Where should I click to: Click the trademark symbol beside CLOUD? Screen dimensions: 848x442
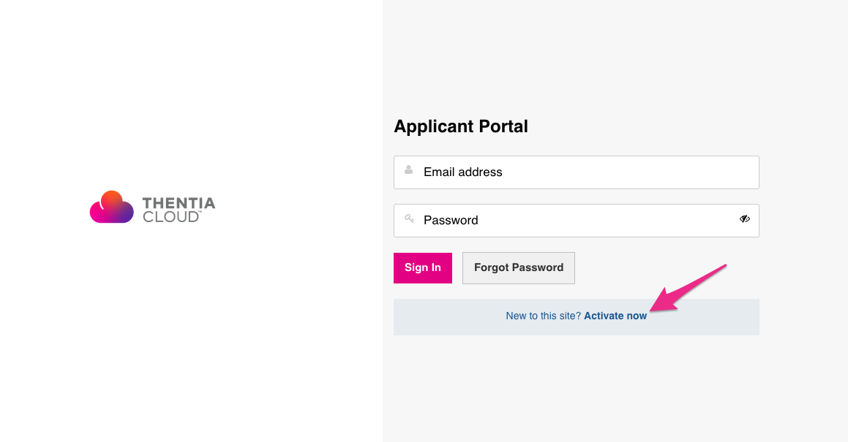click(200, 213)
